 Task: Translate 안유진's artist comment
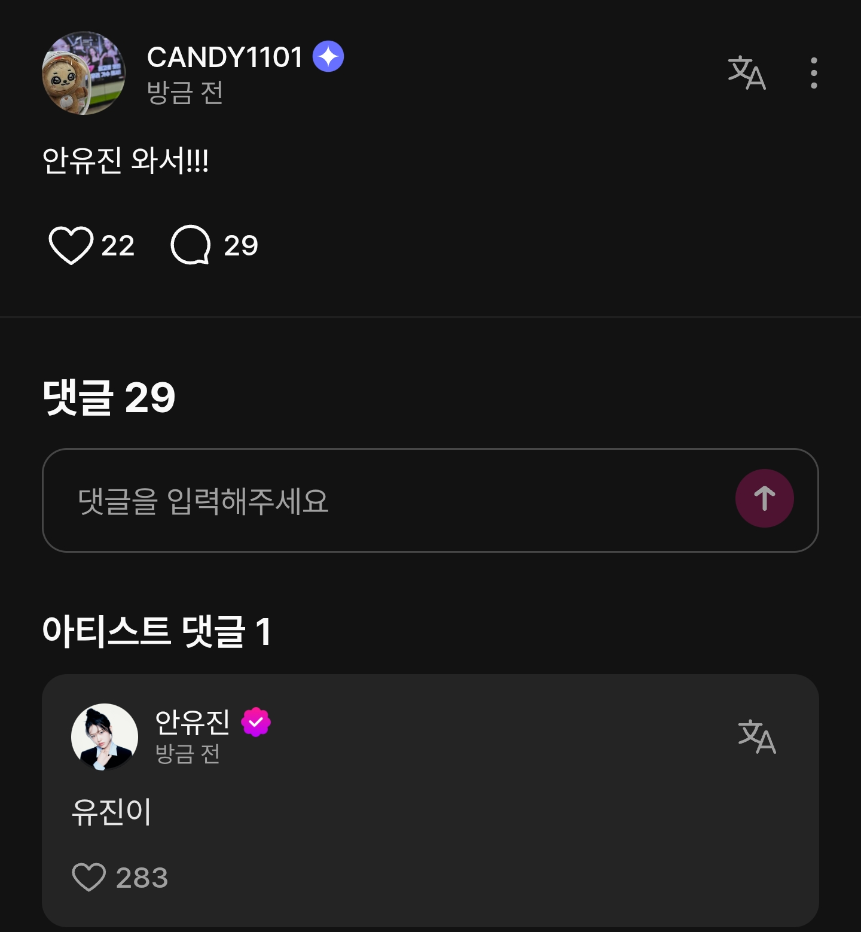pyautogui.click(x=757, y=736)
